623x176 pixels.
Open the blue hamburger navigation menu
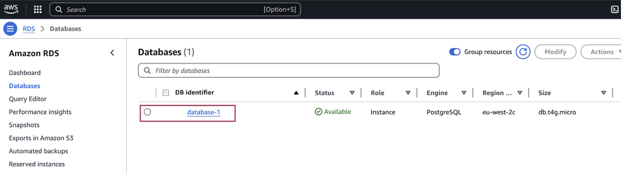(10, 29)
